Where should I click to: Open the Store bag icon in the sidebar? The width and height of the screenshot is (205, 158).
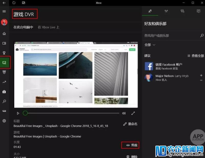4,92
